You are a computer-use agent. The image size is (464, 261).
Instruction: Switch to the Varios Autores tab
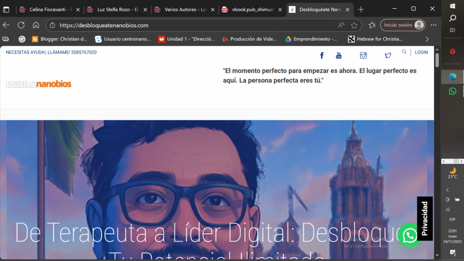tap(184, 9)
